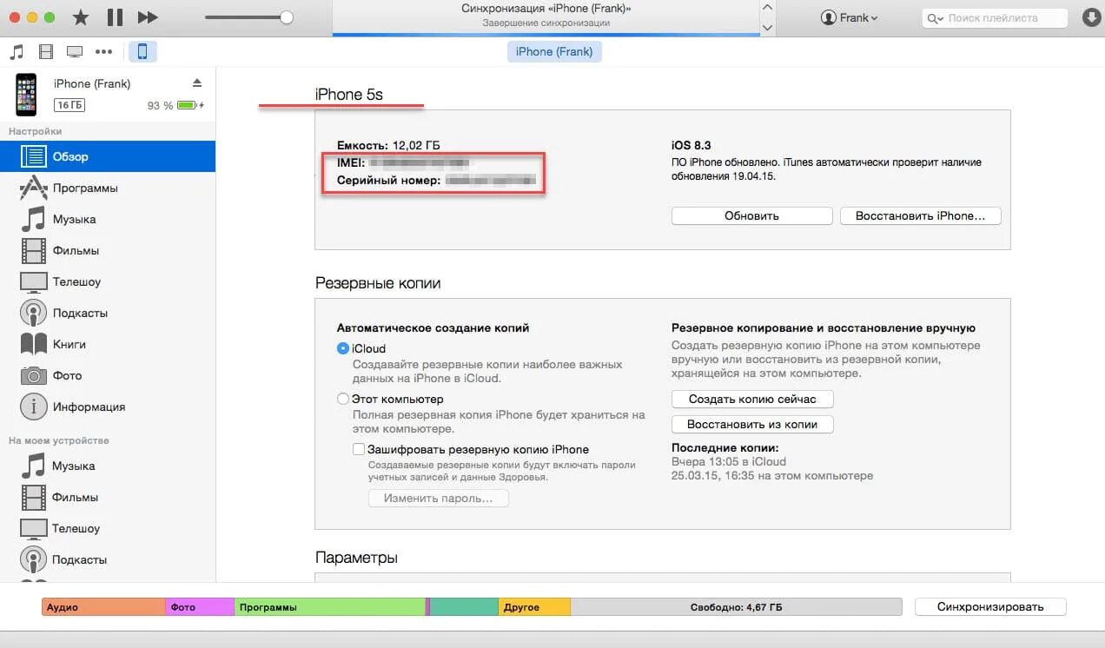Click the battery 93 % indicator

176,105
